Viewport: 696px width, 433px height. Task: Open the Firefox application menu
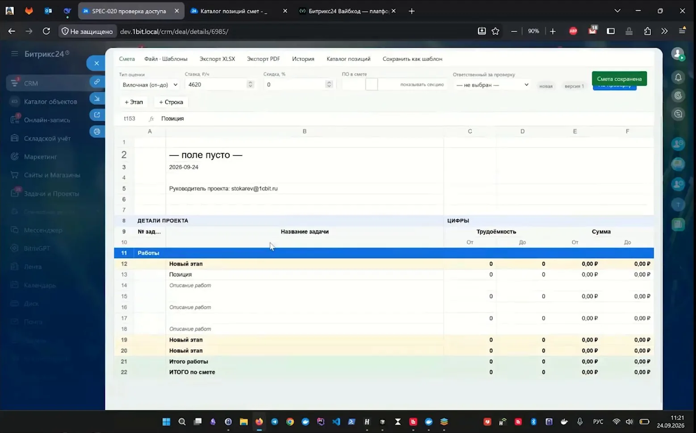pyautogui.click(x=682, y=31)
